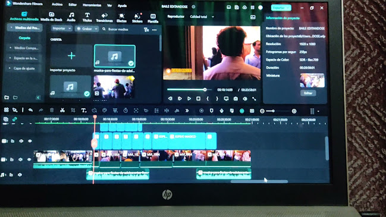Image resolution: width=386 pixels, height=217 pixels.
Task: Open the Herramientas menu
Action: click(x=92, y=5)
